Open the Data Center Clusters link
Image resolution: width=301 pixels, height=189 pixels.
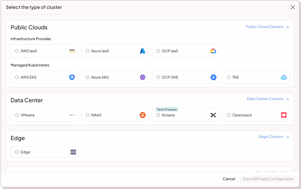265,99
